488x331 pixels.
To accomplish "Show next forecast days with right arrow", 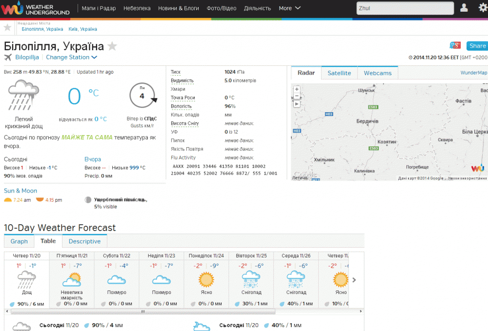I will pyautogui.click(x=354, y=280).
